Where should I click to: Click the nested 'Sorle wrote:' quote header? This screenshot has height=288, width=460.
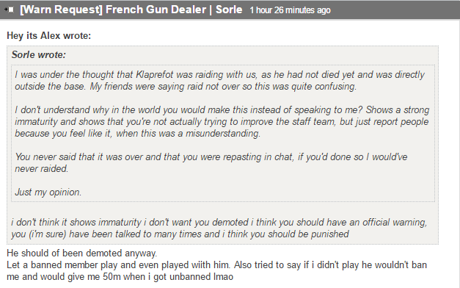[39, 54]
